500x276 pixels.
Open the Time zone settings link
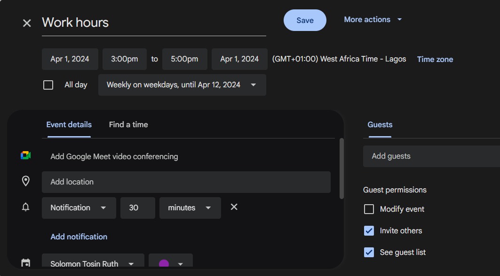click(435, 59)
